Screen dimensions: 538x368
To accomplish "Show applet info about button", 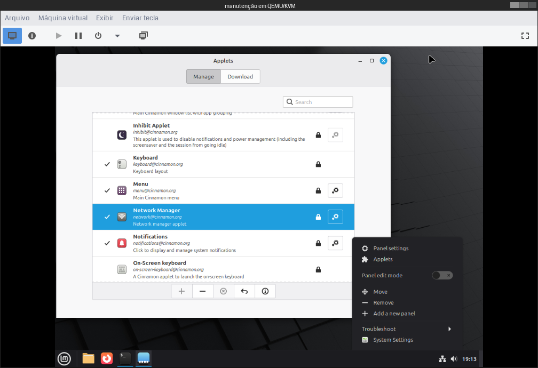I will point(265,291).
